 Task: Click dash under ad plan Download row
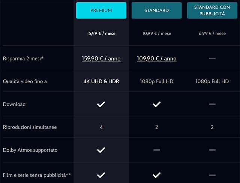(212, 104)
